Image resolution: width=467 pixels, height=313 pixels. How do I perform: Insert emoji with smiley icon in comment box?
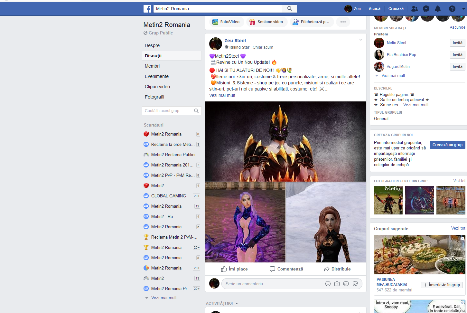[x=328, y=284]
